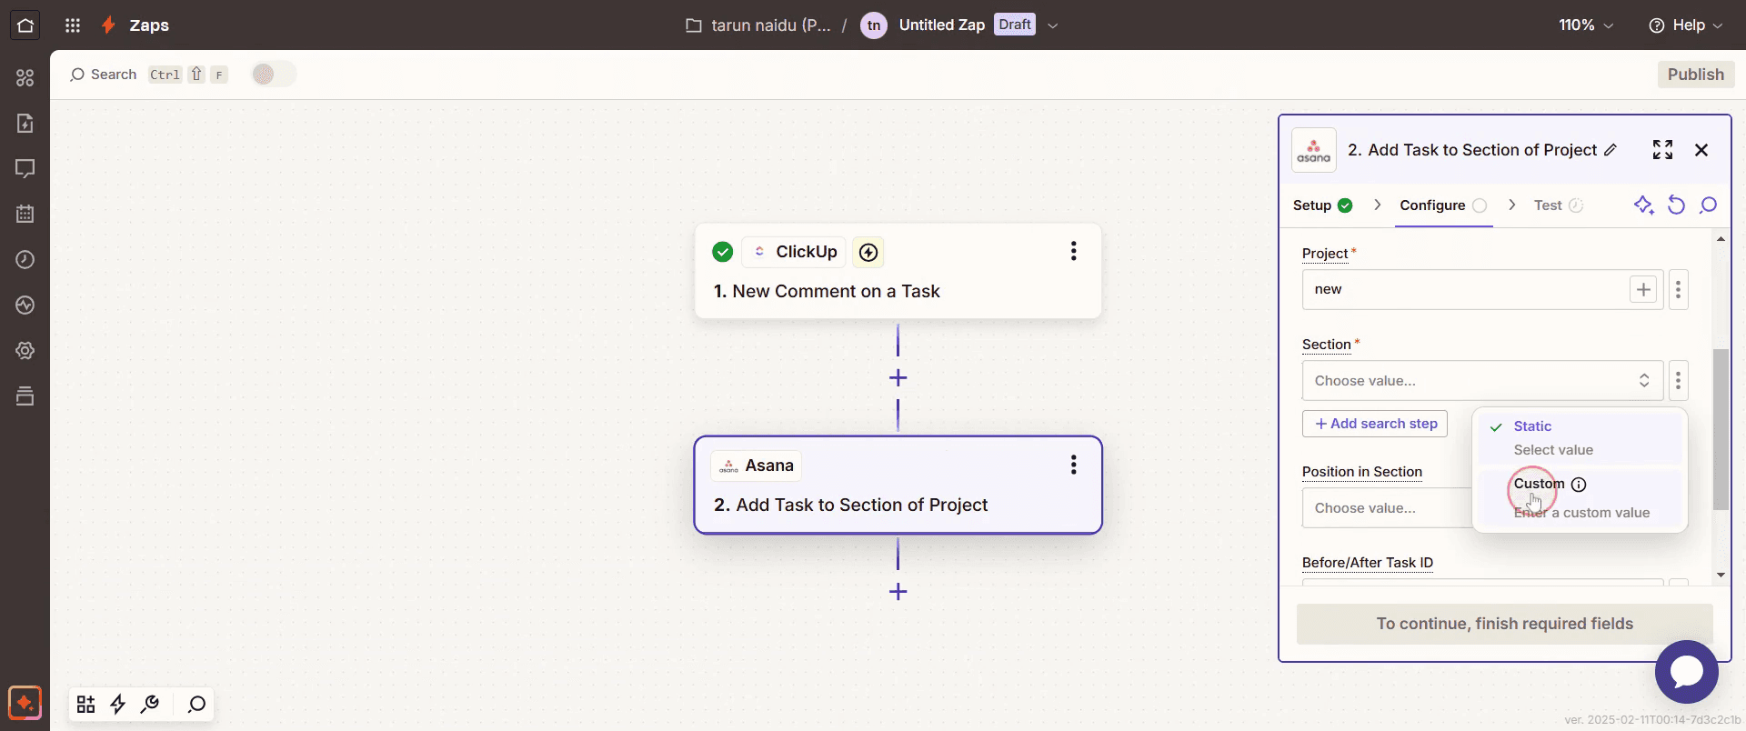
Task: Switch to the Configure tab
Action: (1443, 205)
